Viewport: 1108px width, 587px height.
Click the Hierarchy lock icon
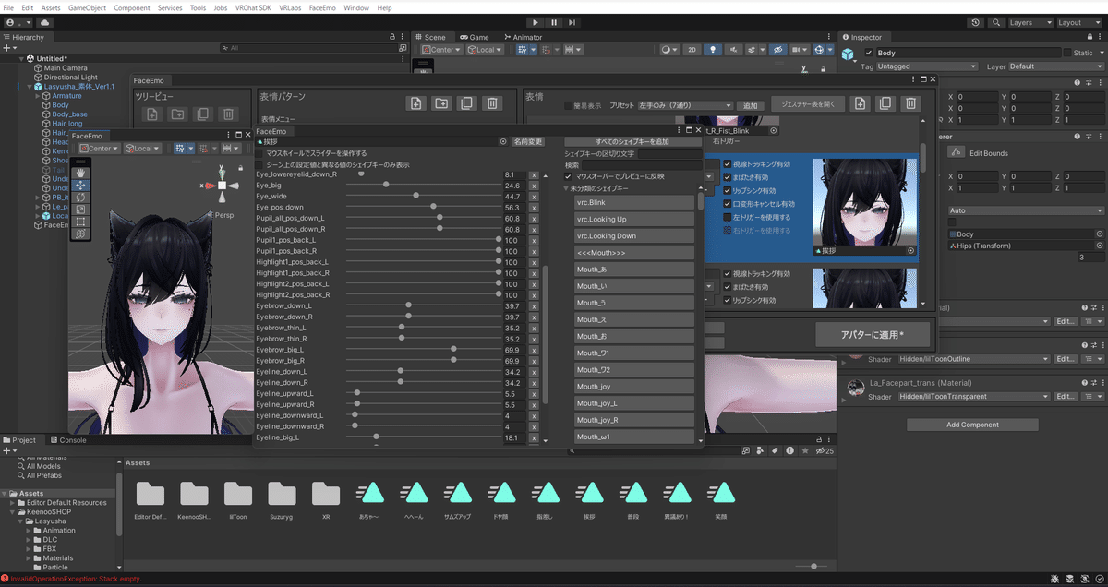point(392,37)
